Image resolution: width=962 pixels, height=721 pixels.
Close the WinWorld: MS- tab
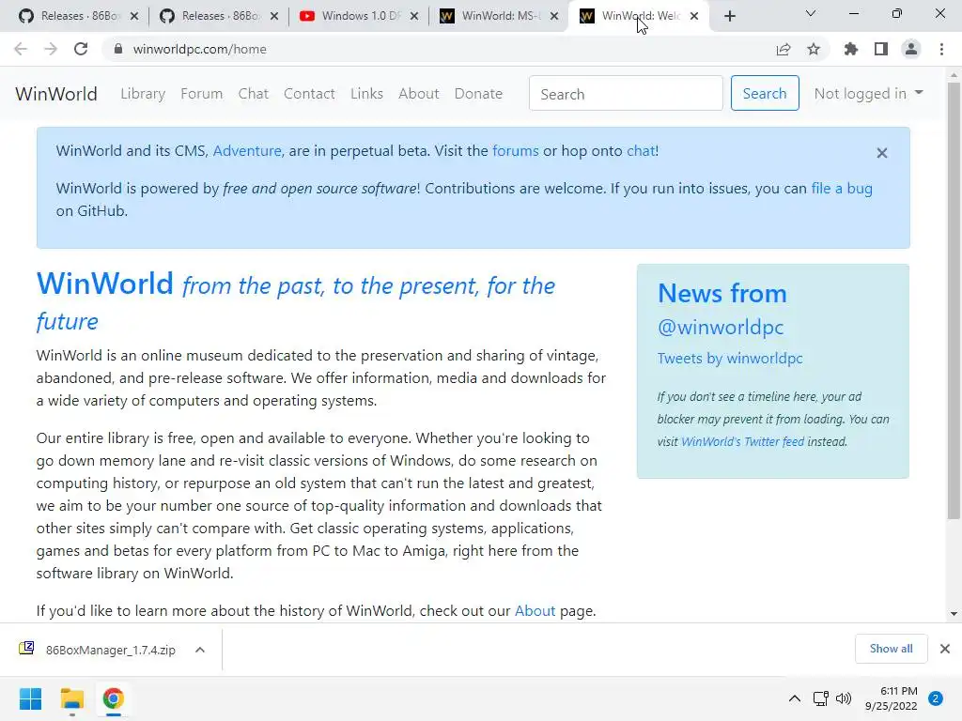(554, 16)
